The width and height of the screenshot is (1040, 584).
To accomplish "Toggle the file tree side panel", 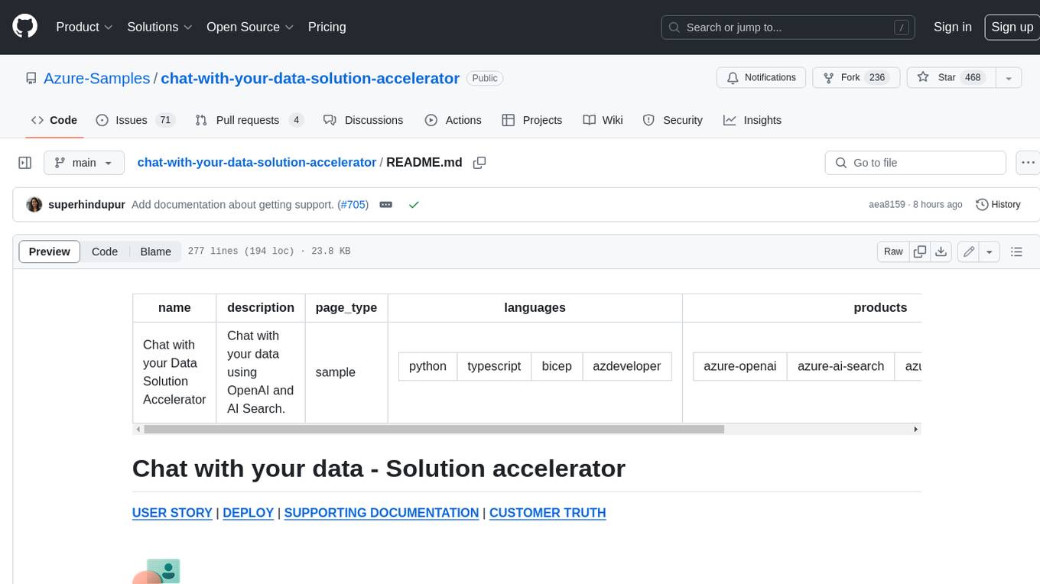I will (24, 163).
